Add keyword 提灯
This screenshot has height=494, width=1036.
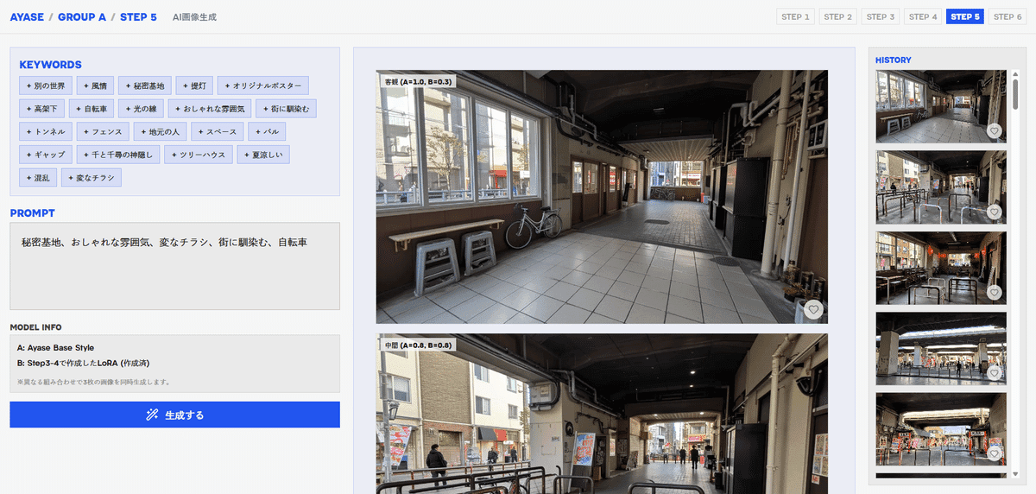194,85
